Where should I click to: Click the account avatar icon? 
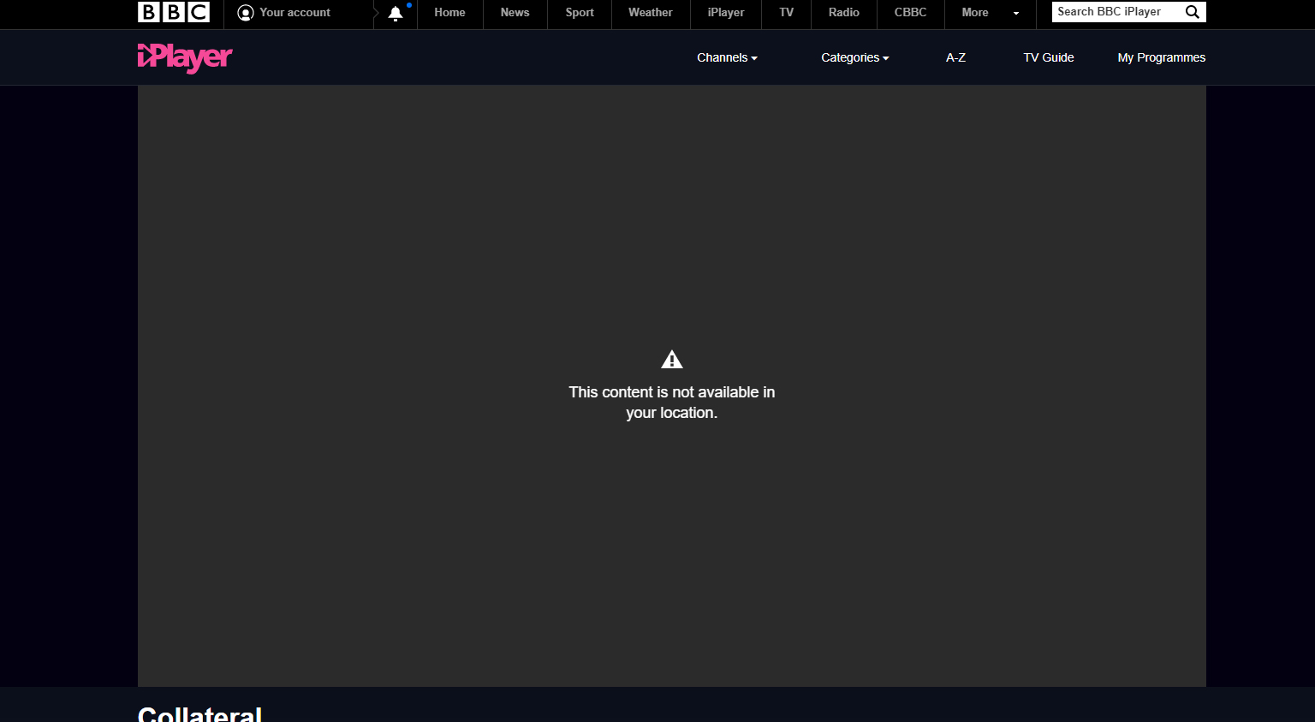pos(246,13)
